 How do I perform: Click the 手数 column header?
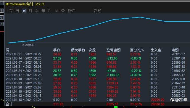click(57, 50)
